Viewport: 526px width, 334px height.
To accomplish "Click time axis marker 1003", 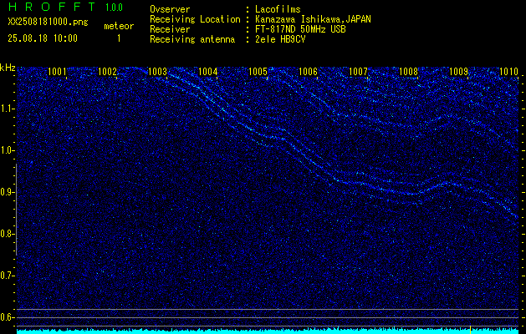I will coord(157,72).
